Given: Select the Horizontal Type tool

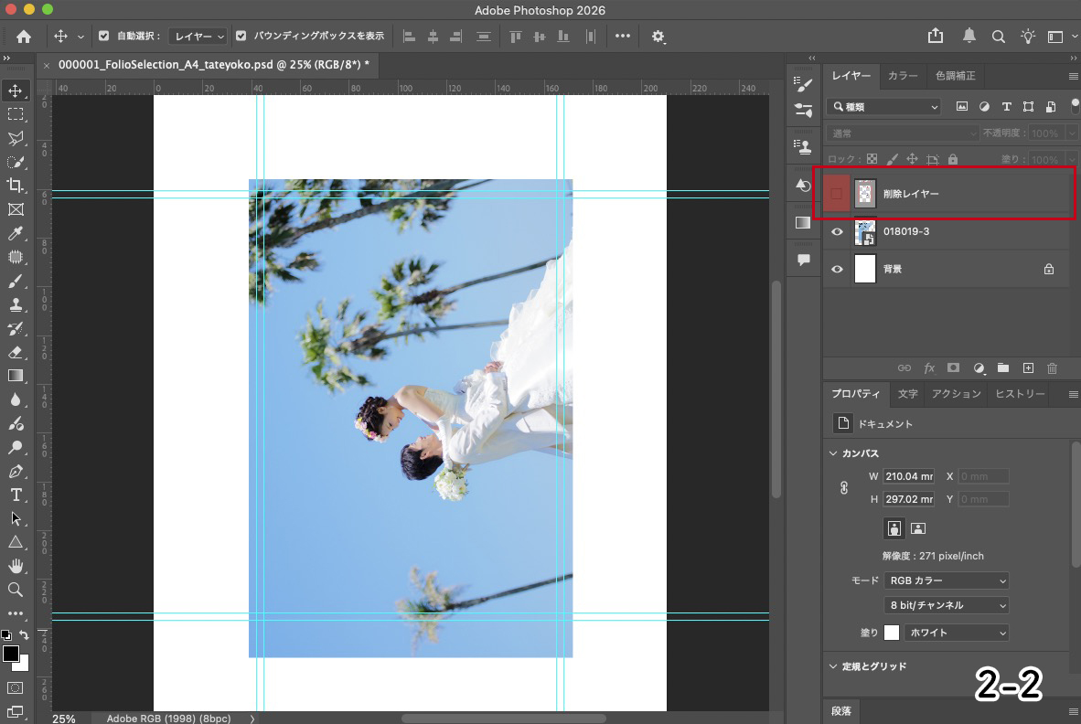Looking at the screenshot, I should coord(16,495).
